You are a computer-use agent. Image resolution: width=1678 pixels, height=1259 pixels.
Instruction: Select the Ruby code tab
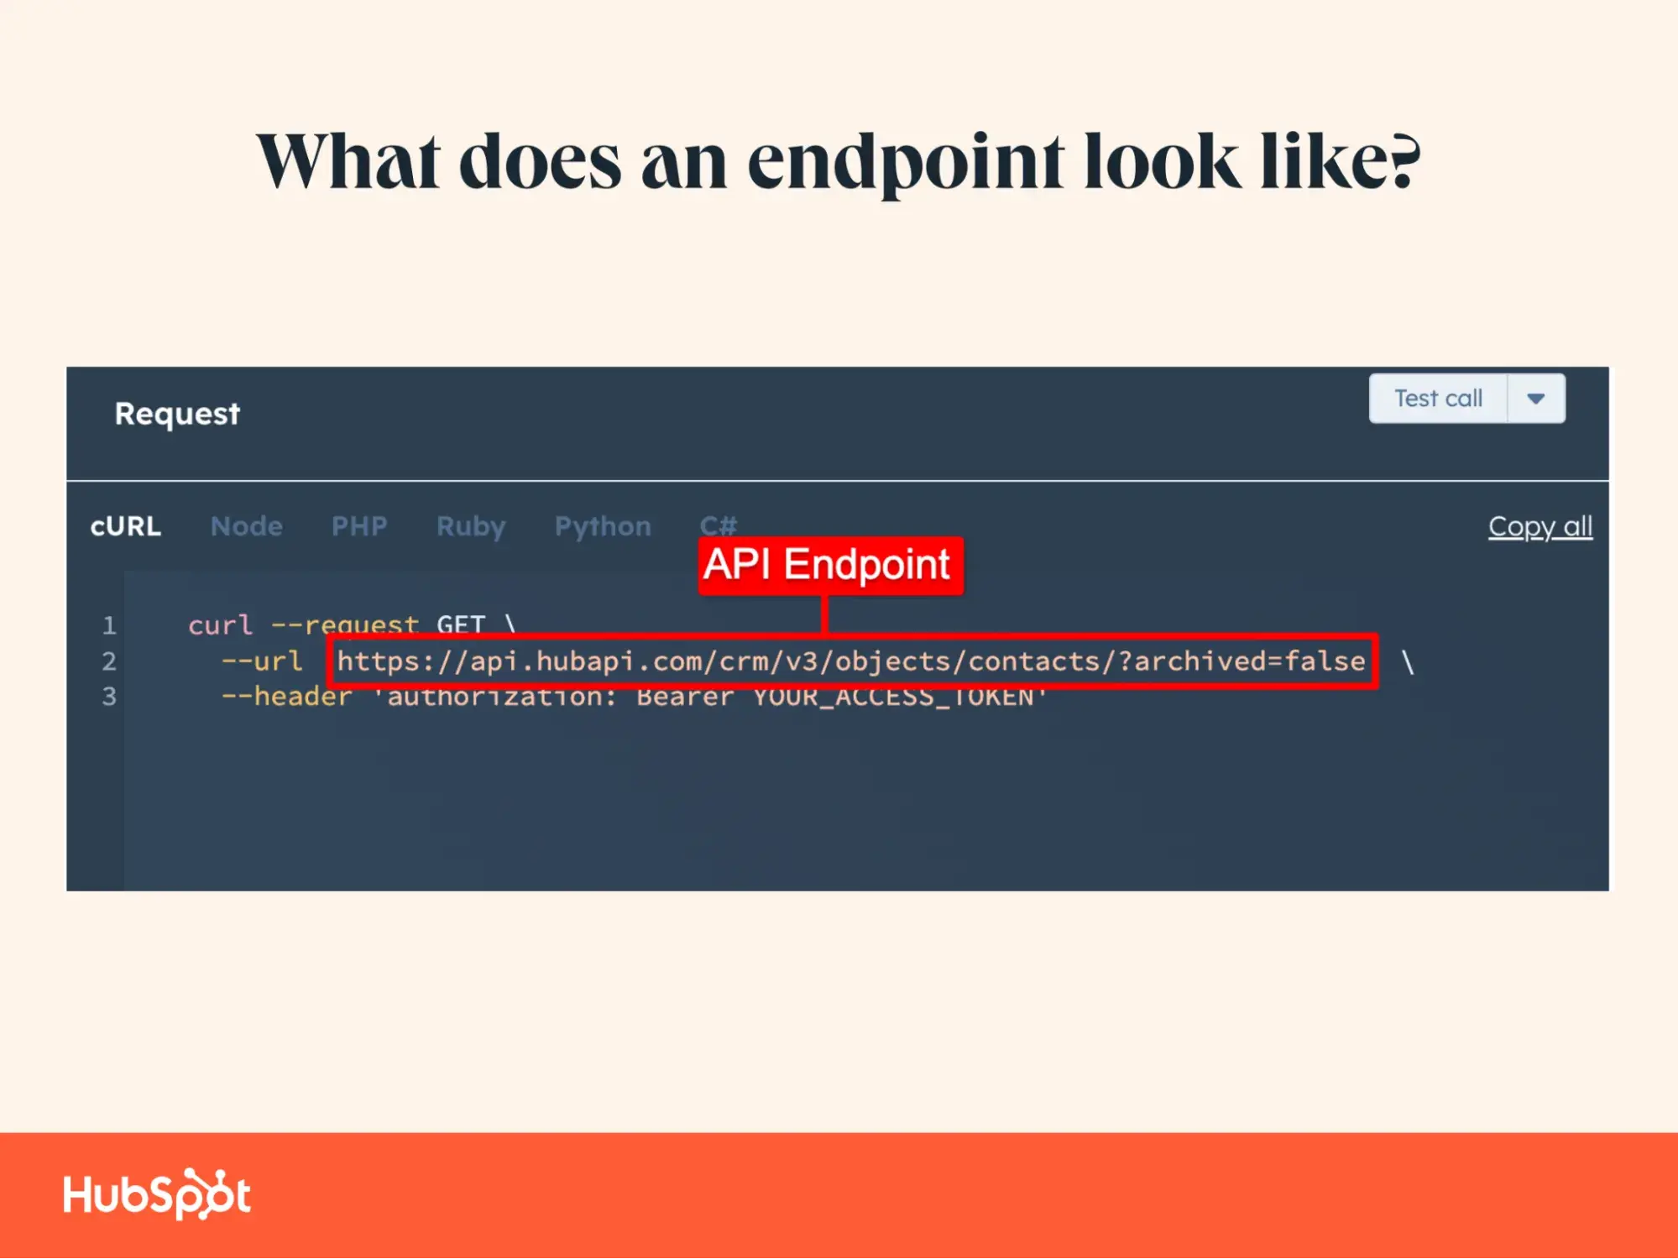click(472, 525)
